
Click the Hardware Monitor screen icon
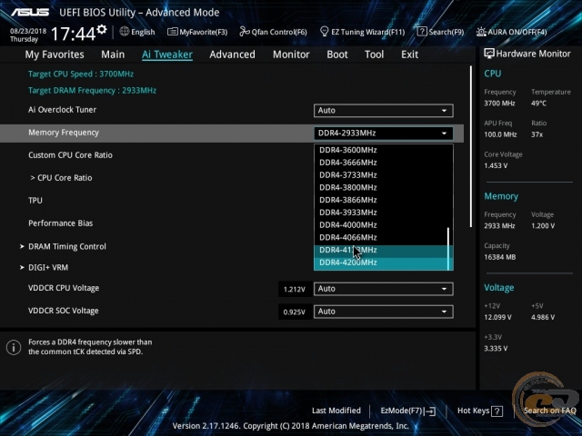(489, 54)
